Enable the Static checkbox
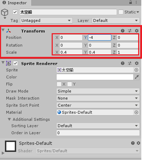The image size is (142, 160). coord(121,12)
